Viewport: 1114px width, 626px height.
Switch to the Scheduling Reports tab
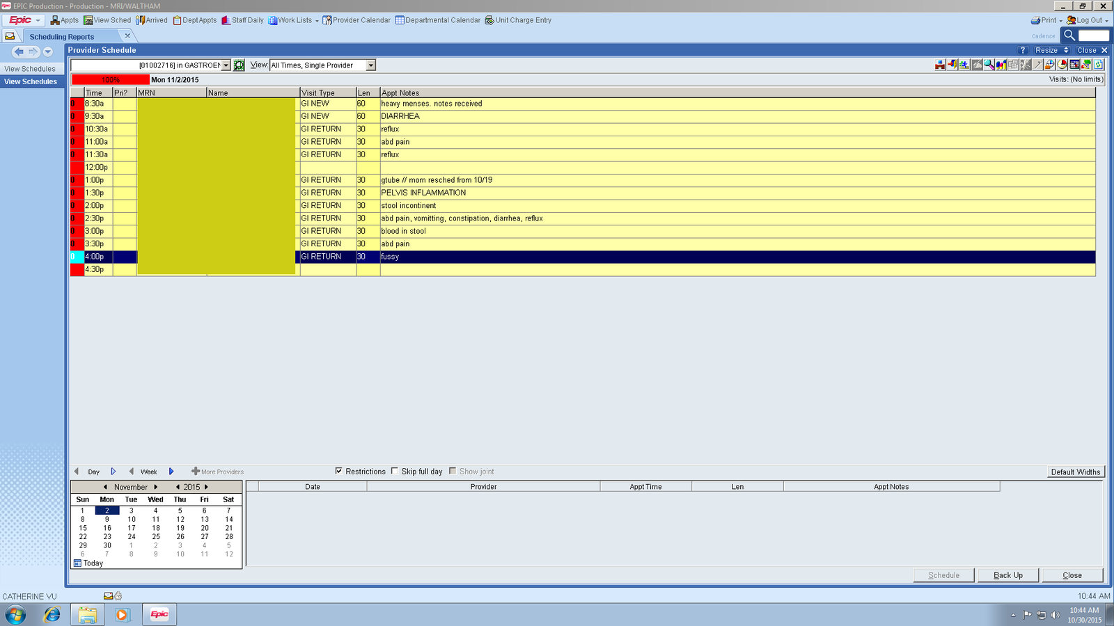[x=62, y=37]
